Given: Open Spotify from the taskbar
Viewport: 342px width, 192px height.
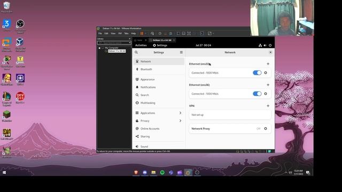Looking at the screenshot, I should [162, 172].
